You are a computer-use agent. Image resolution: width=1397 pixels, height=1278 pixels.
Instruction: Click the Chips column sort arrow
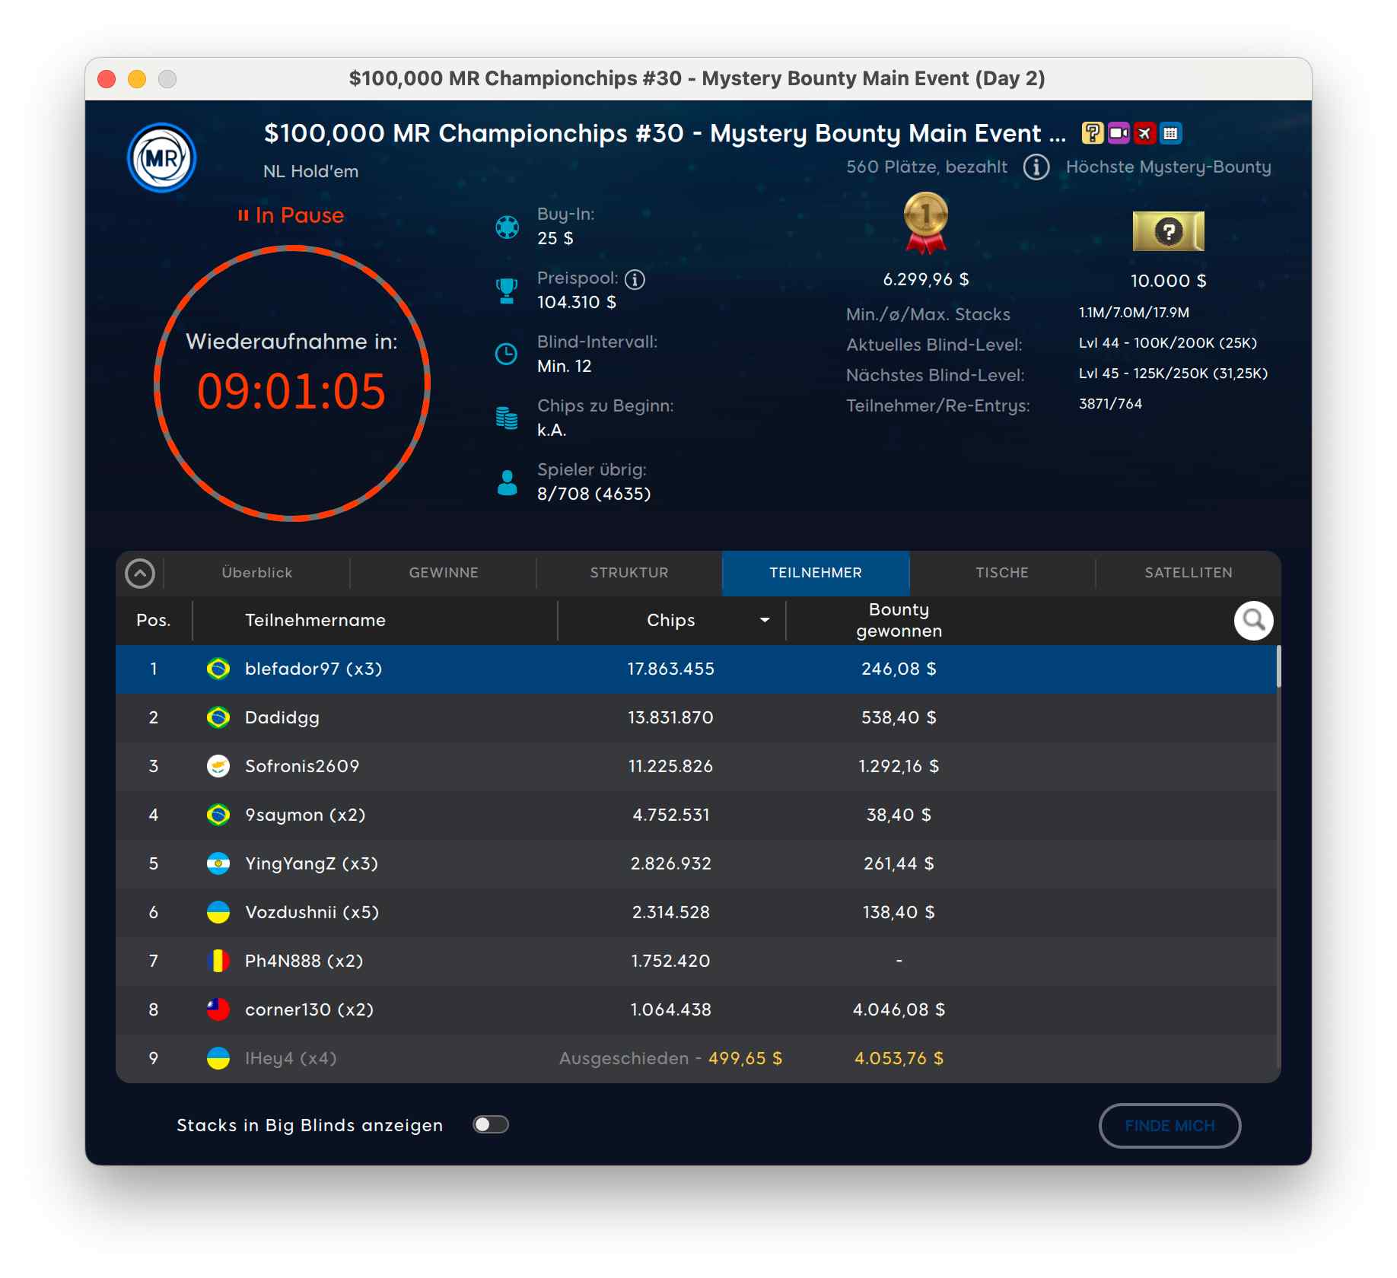764,620
